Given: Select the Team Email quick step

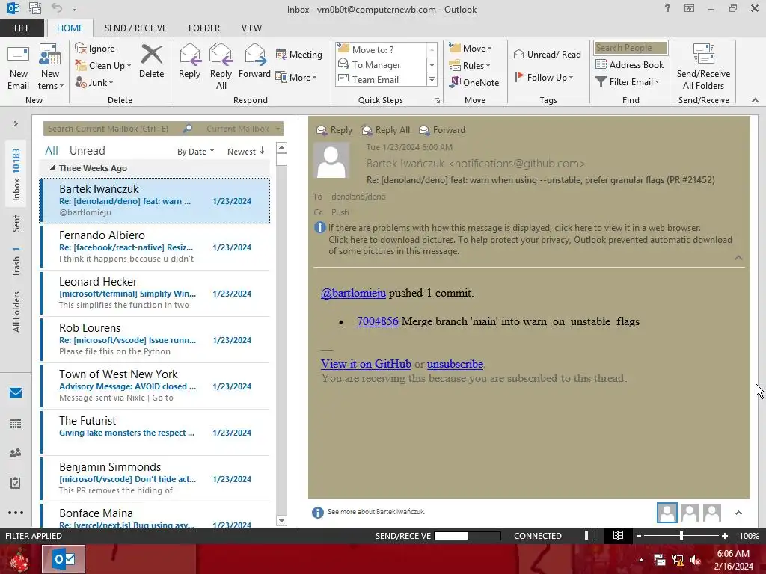Looking at the screenshot, I should 382,79.
